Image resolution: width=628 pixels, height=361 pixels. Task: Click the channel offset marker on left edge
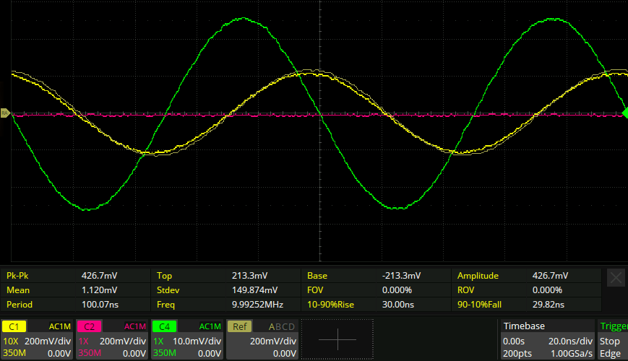4,113
